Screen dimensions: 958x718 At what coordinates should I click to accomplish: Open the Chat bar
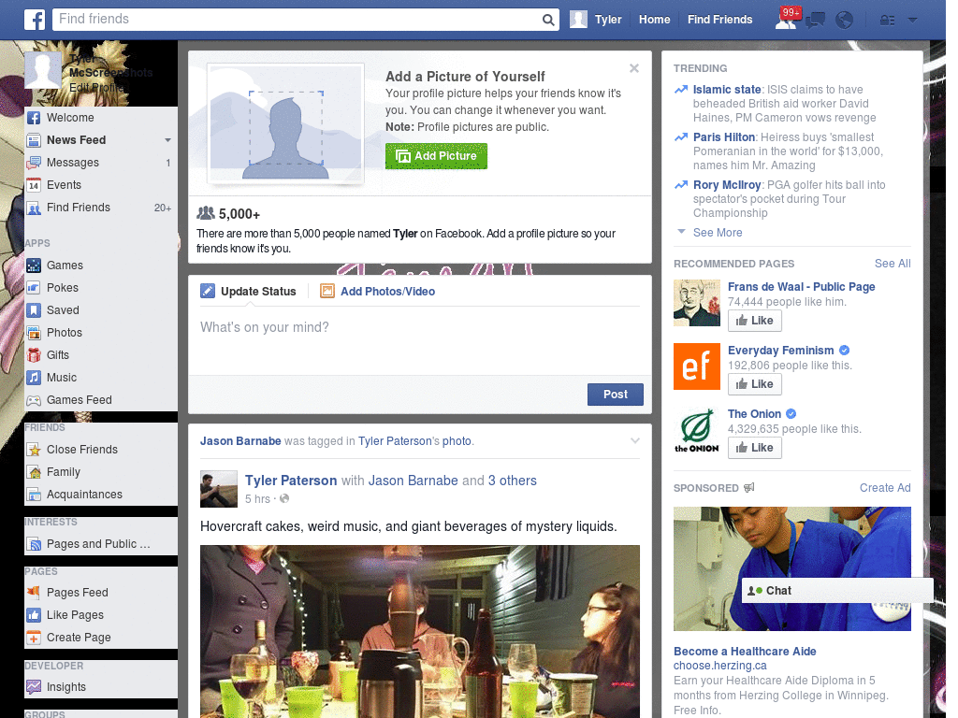click(x=837, y=591)
